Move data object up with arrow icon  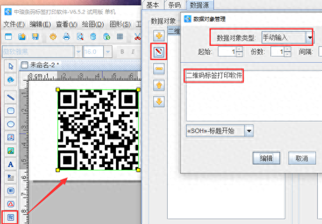pos(159,85)
